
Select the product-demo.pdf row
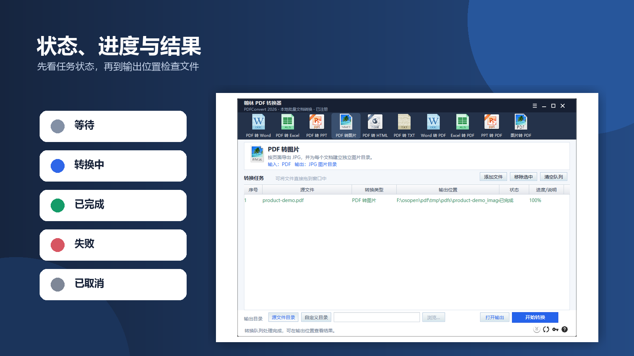(407, 201)
